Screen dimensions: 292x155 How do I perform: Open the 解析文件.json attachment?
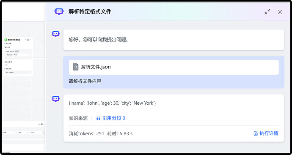tap(174, 67)
